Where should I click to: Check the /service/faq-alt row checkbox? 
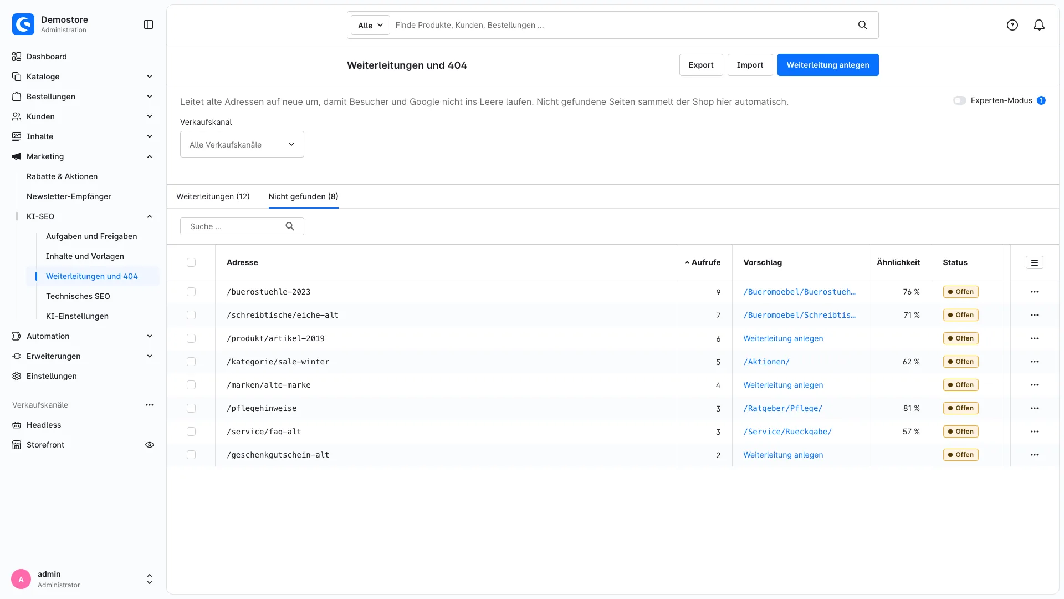(x=191, y=432)
